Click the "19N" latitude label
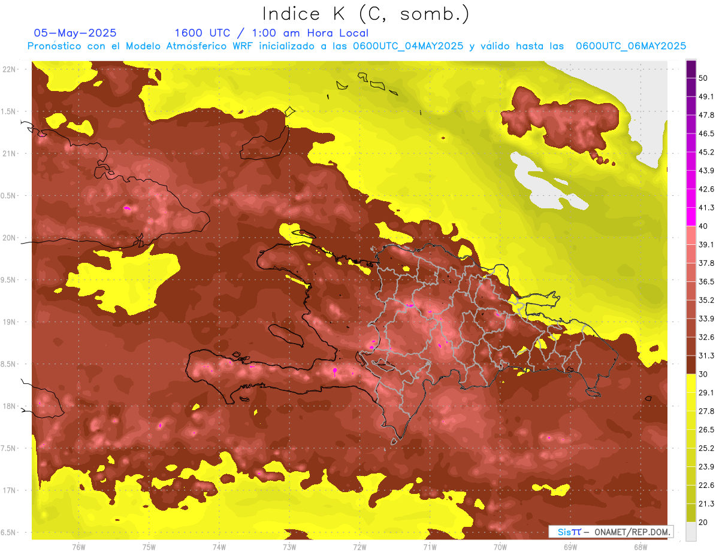 [x=10, y=322]
